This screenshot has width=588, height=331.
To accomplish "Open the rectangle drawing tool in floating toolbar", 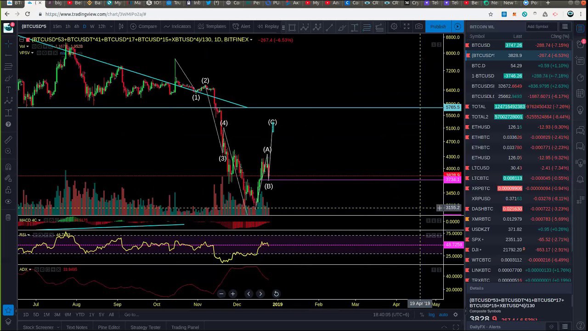I will [292, 28].
